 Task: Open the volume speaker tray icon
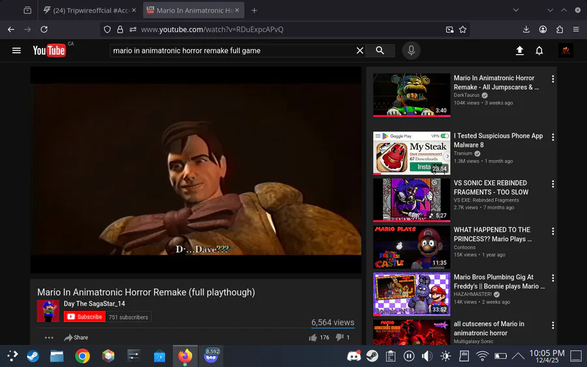click(427, 356)
